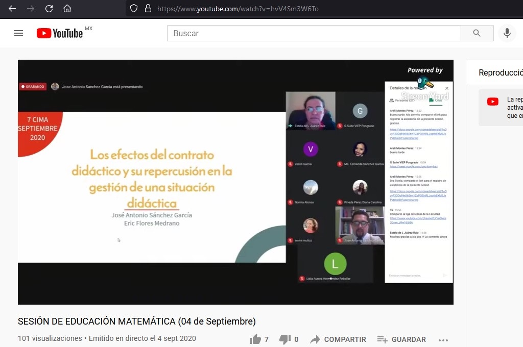Go to YouTube home via the logo
The height and width of the screenshot is (347, 523).
click(x=60, y=33)
